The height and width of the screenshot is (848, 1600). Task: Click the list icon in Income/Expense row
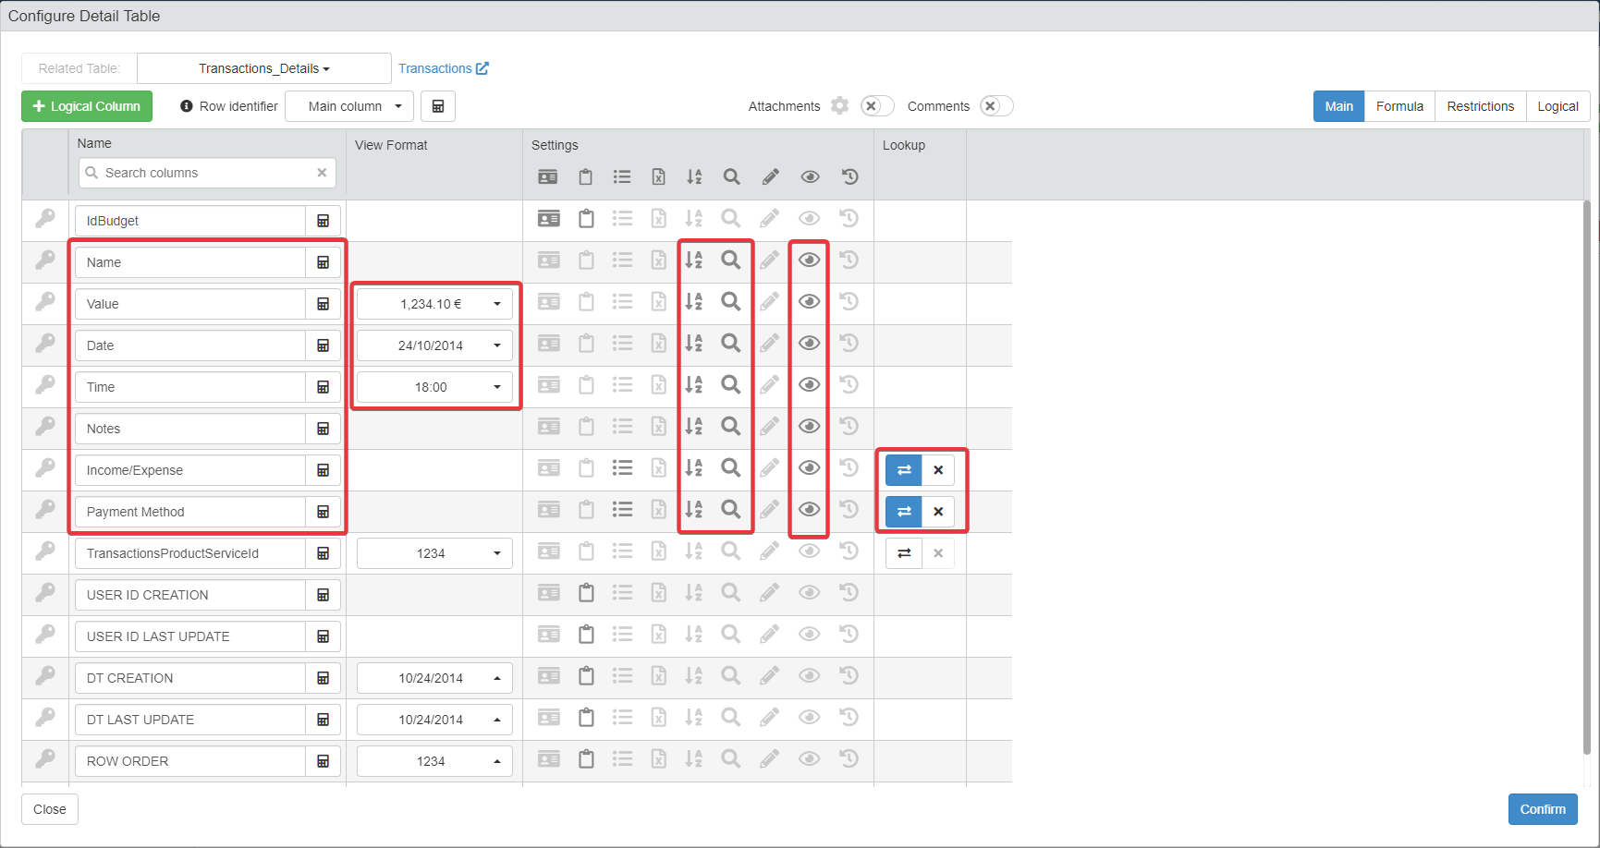click(x=622, y=468)
